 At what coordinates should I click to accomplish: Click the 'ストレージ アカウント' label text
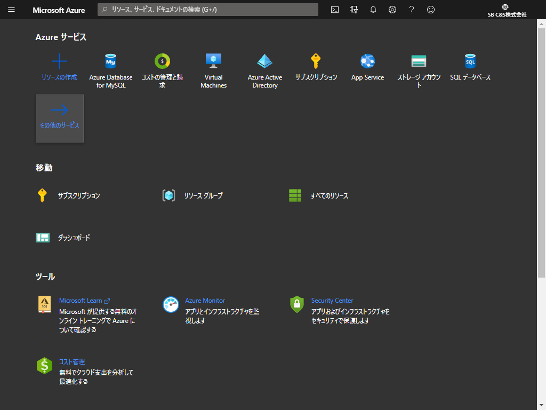tap(419, 81)
